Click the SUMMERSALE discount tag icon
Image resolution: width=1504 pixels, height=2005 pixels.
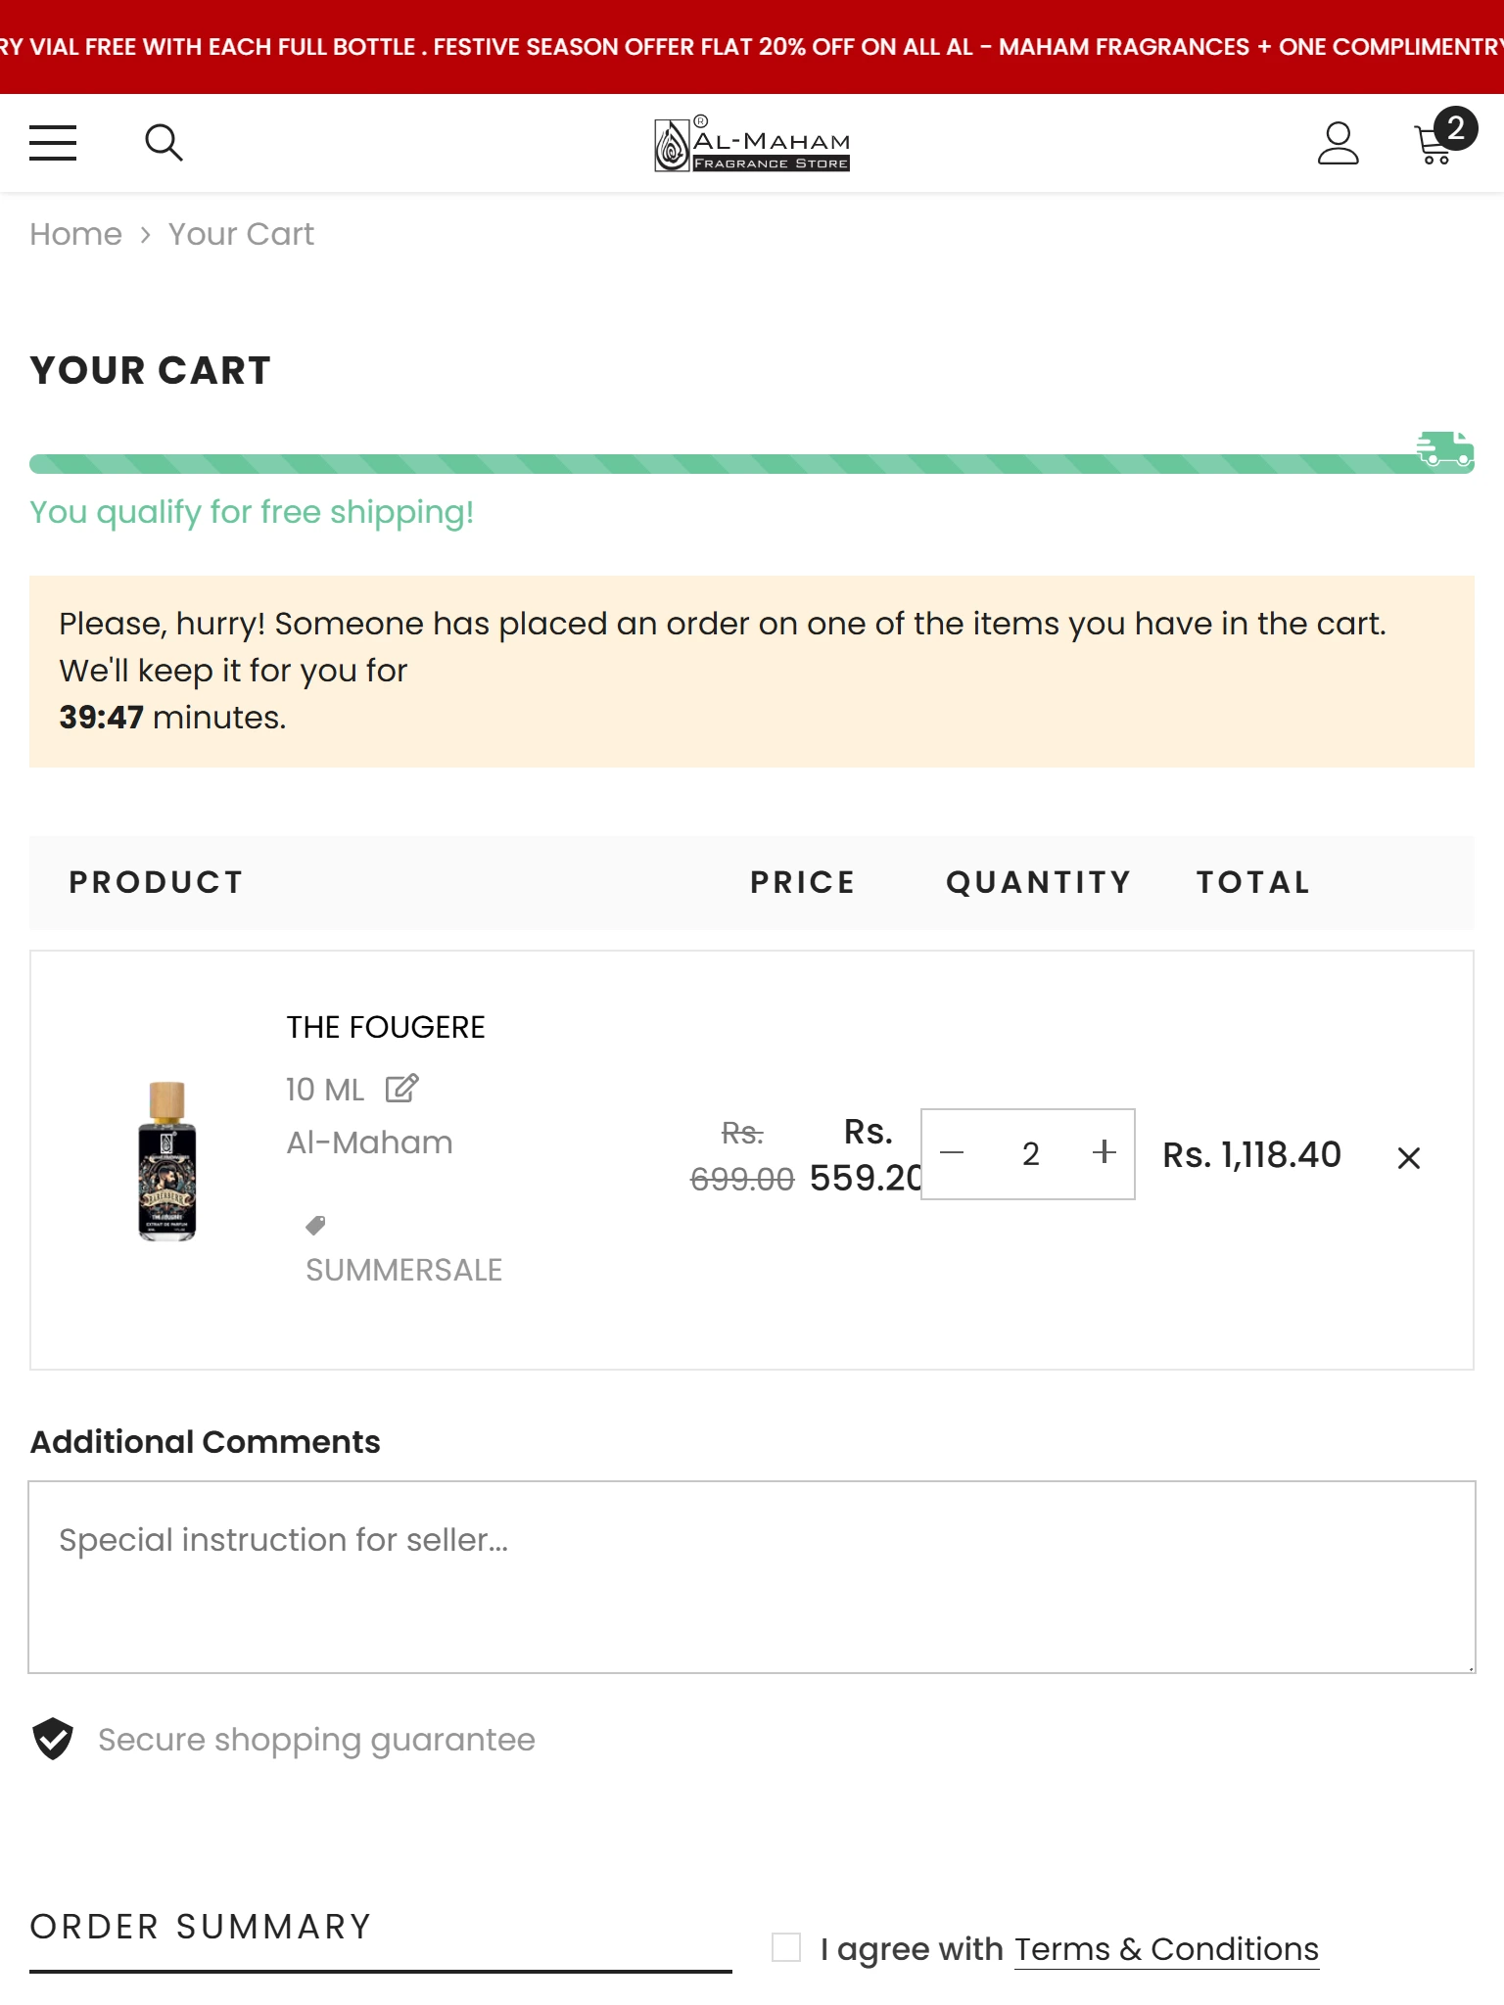click(x=315, y=1226)
